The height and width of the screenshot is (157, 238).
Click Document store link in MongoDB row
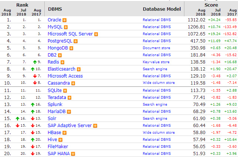click(x=156, y=48)
